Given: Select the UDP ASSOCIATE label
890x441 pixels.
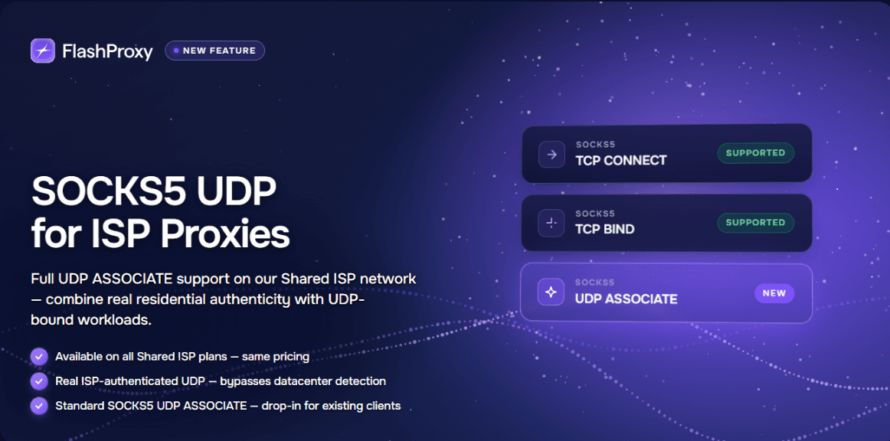Looking at the screenshot, I should 627,299.
